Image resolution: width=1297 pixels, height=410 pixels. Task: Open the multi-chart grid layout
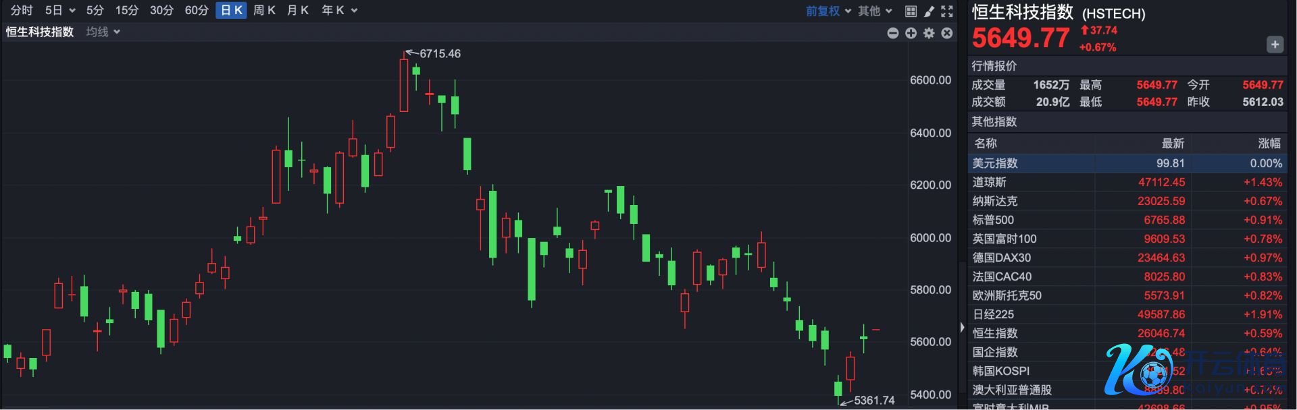pyautogui.click(x=911, y=11)
